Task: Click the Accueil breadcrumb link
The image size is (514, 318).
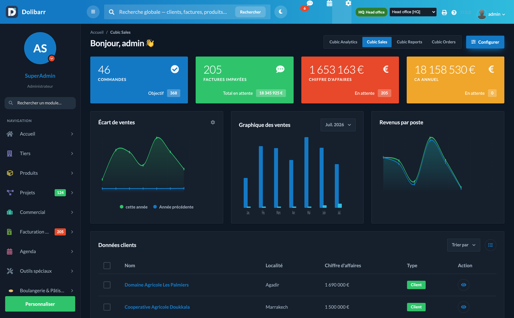Action: (97, 32)
